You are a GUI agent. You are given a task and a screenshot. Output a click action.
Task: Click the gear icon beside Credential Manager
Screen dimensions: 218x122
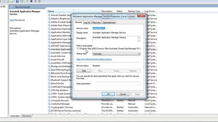point(49,104)
